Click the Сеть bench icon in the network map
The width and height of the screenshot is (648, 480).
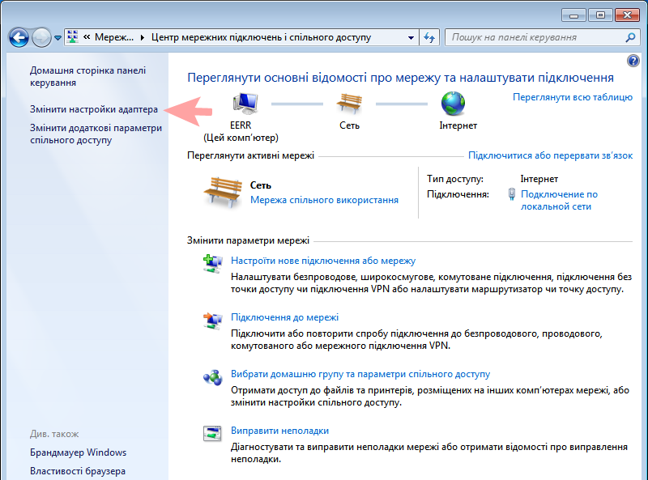pos(350,103)
